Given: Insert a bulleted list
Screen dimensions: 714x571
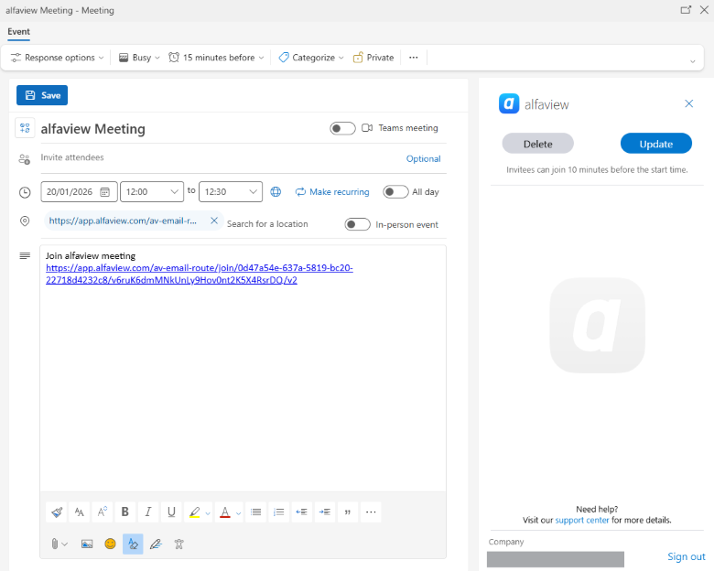Looking at the screenshot, I should (256, 512).
